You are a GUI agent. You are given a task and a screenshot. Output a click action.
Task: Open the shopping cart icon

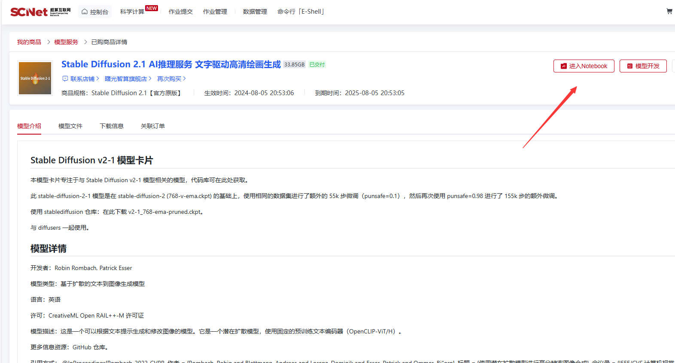point(669,11)
